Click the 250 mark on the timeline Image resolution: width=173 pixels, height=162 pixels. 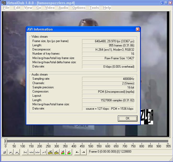[x=48, y=146]
